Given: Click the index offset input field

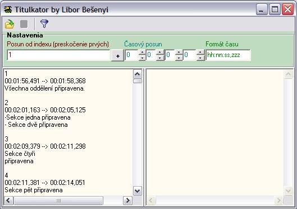Looking at the screenshot, I should [58, 55].
